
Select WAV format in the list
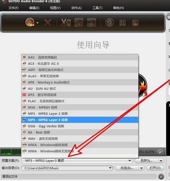tap(80, 139)
